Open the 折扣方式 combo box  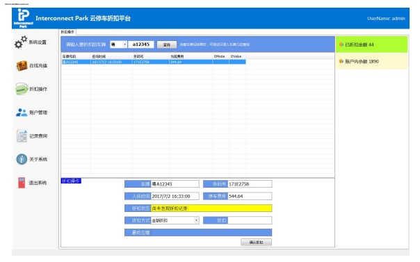click(x=175, y=220)
